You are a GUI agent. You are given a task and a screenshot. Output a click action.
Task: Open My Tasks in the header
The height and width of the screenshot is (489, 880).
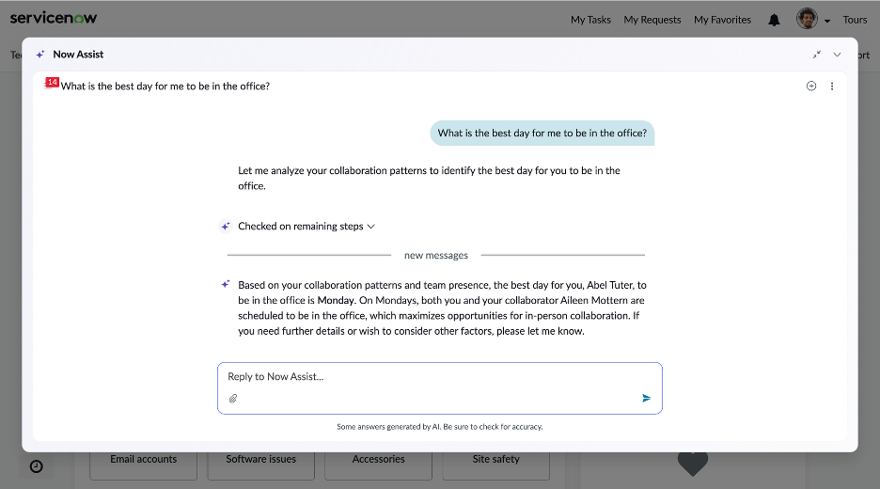pos(590,20)
